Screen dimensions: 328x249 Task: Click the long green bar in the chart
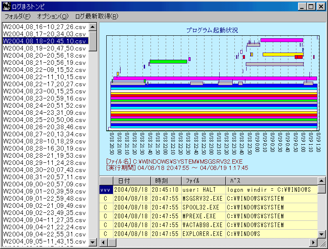coord(168,61)
